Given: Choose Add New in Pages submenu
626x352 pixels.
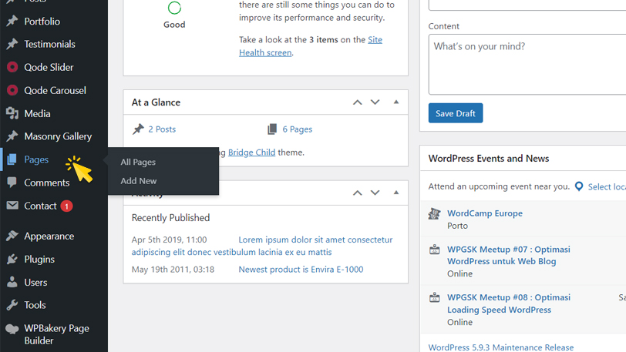Looking at the screenshot, I should 139,181.
